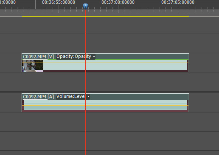Click the right edge of the video clip
The width and height of the screenshot is (219, 155).
188,63
